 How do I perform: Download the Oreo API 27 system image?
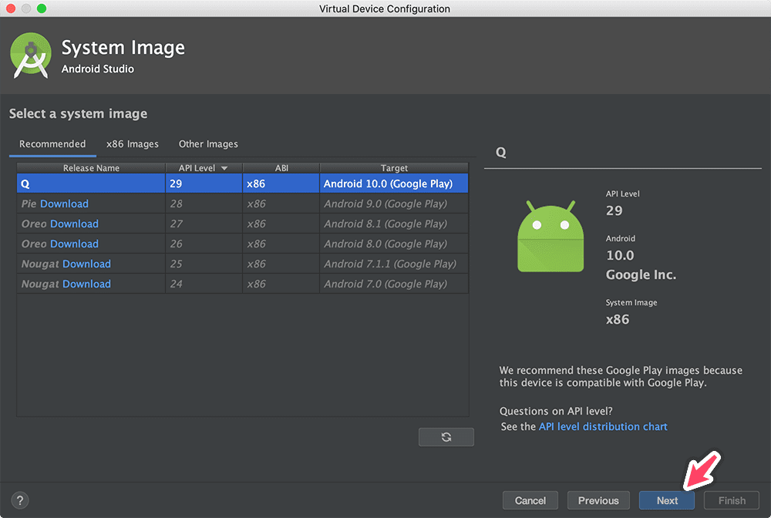pos(74,224)
